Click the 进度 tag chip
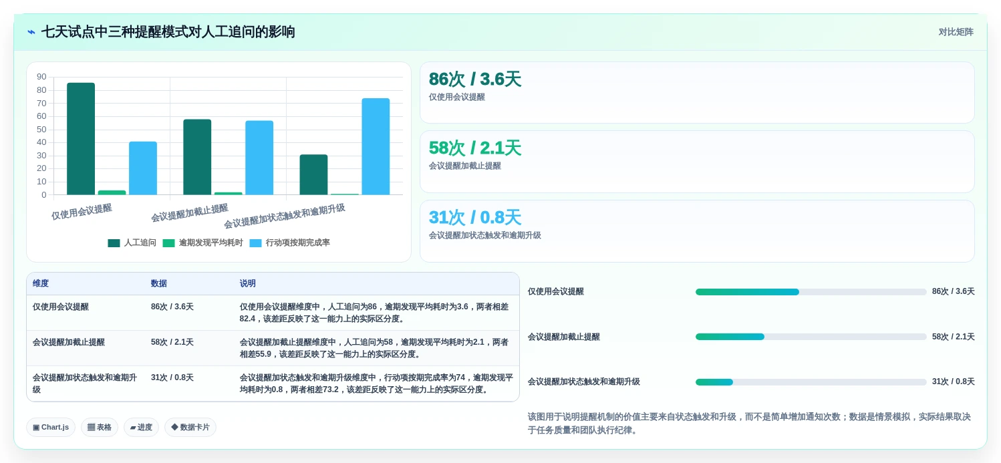This screenshot has width=1001, height=463. click(141, 428)
